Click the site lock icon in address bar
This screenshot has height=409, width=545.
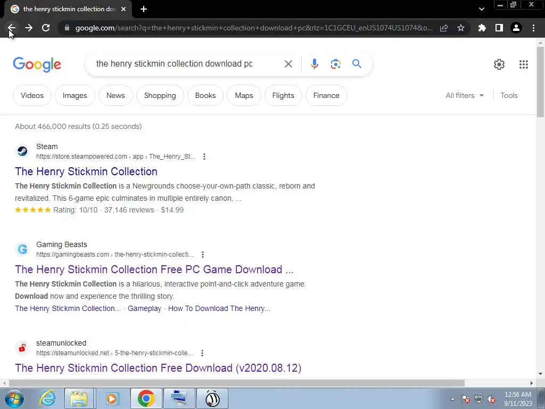(67, 28)
